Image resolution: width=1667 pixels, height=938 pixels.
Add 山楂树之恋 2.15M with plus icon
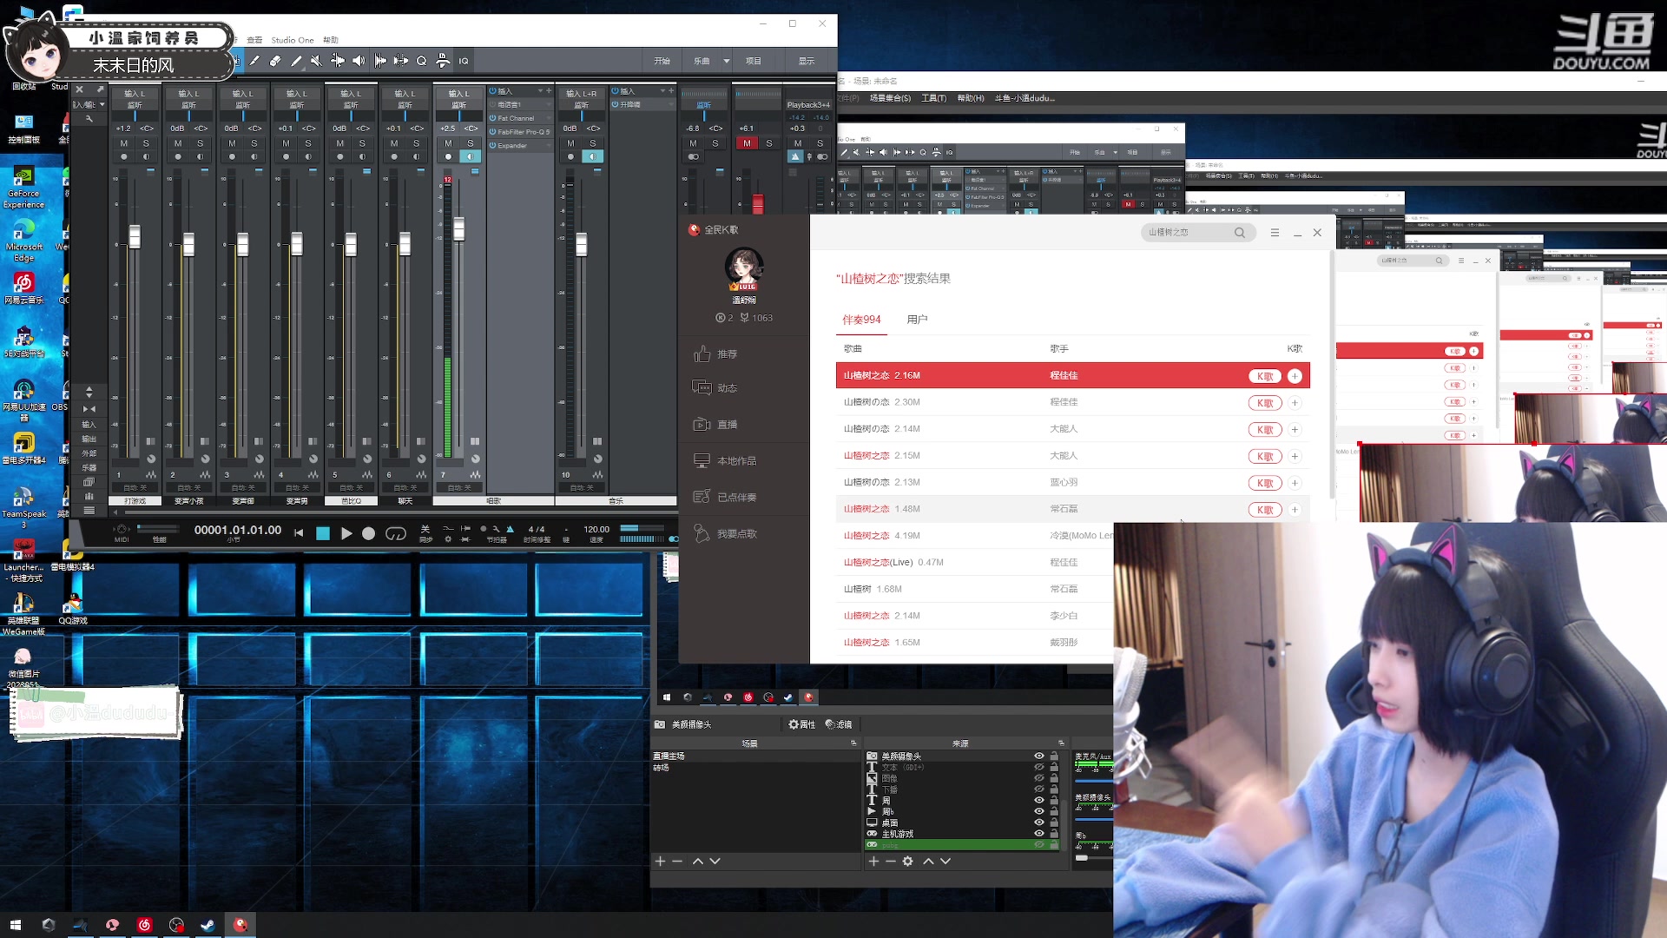1295,456
